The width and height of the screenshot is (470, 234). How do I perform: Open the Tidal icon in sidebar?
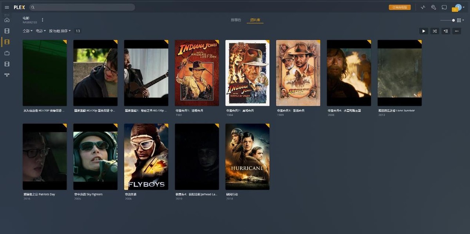pyautogui.click(x=7, y=74)
